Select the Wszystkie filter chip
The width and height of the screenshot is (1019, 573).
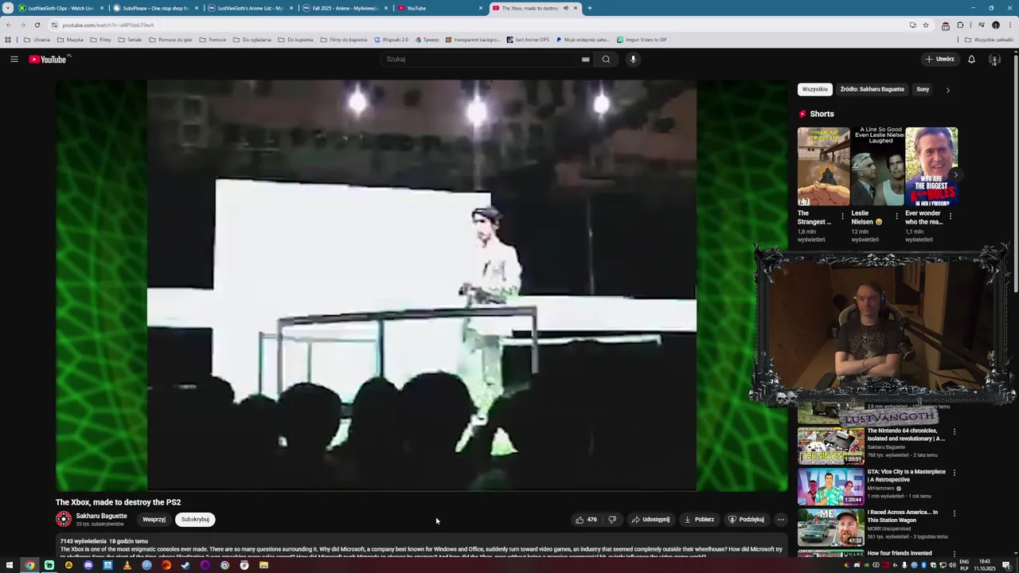click(x=814, y=89)
